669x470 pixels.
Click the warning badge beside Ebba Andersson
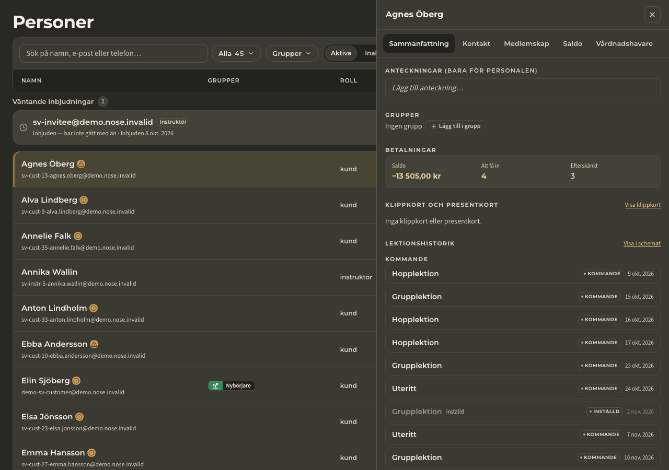pyautogui.click(x=94, y=344)
